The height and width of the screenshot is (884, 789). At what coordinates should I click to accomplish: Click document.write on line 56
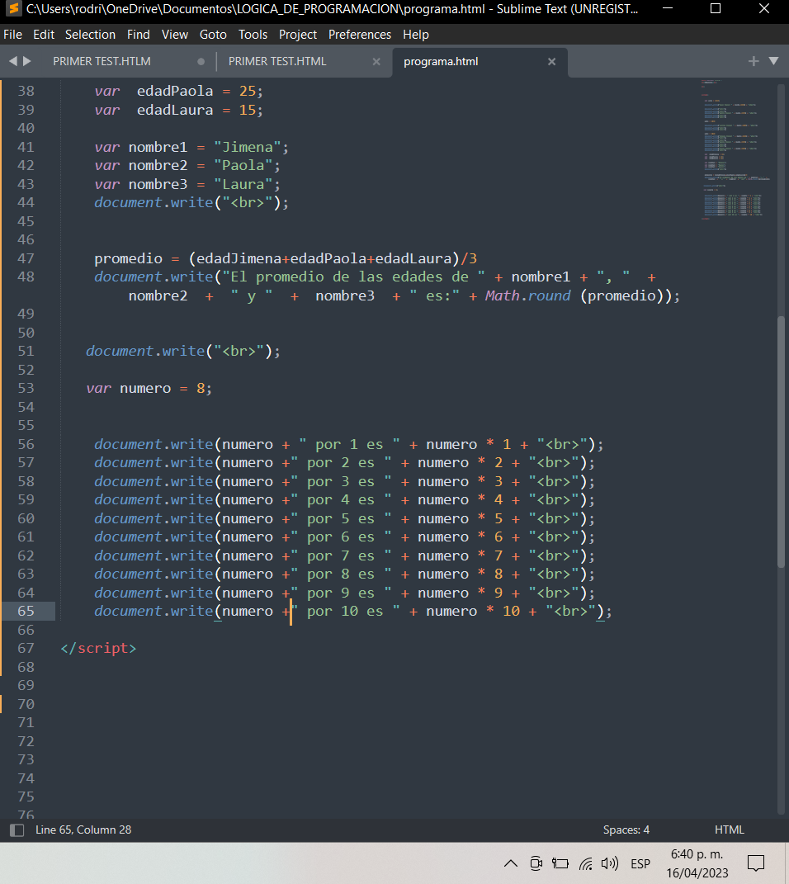click(154, 444)
